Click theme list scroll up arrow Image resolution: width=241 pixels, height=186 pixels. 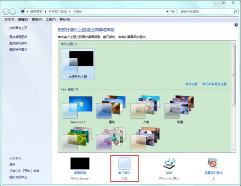[234, 43]
